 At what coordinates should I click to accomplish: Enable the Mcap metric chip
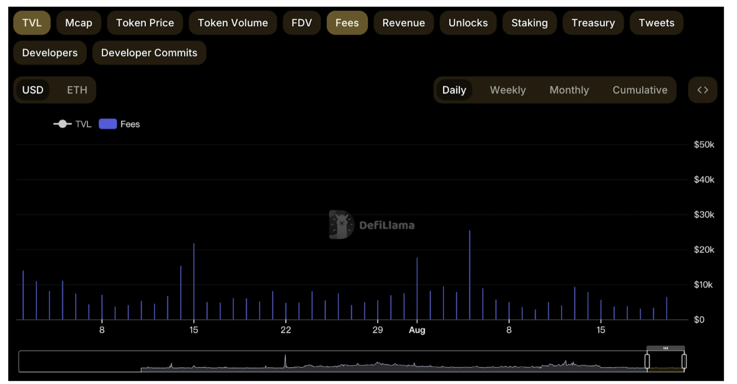pos(79,23)
